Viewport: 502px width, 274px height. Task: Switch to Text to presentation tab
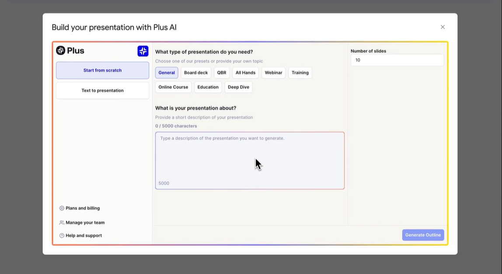[102, 90]
